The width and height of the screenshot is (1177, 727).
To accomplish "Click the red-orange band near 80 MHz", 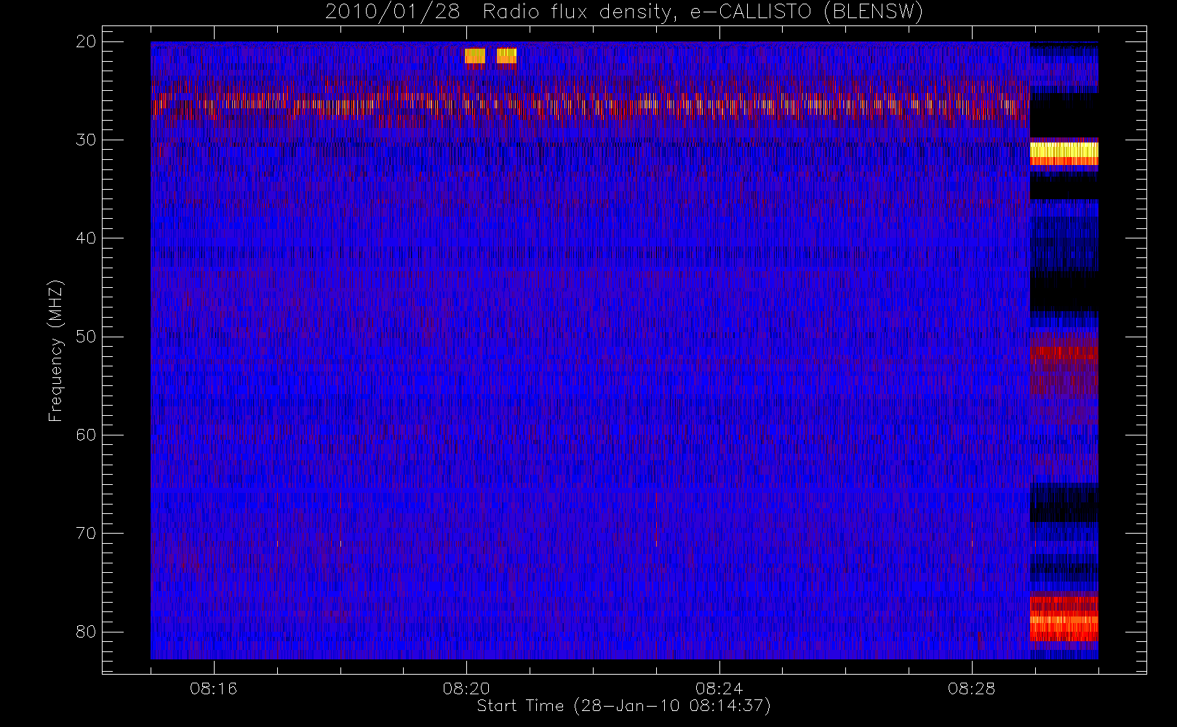I will click(1064, 619).
